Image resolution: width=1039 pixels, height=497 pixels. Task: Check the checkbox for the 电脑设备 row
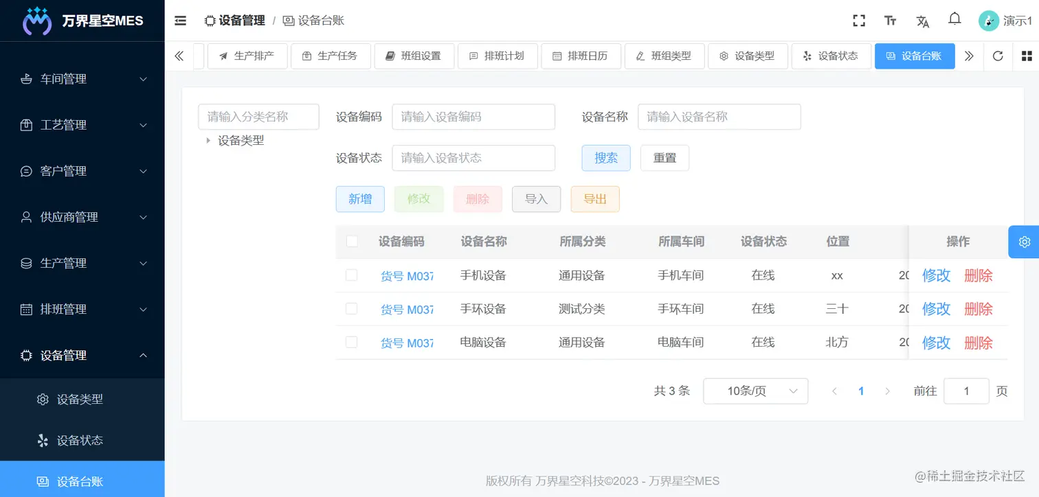[352, 343]
